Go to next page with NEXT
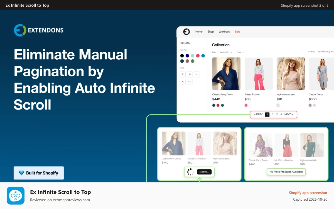The height and width of the screenshot is (209, 334). tap(289, 115)
